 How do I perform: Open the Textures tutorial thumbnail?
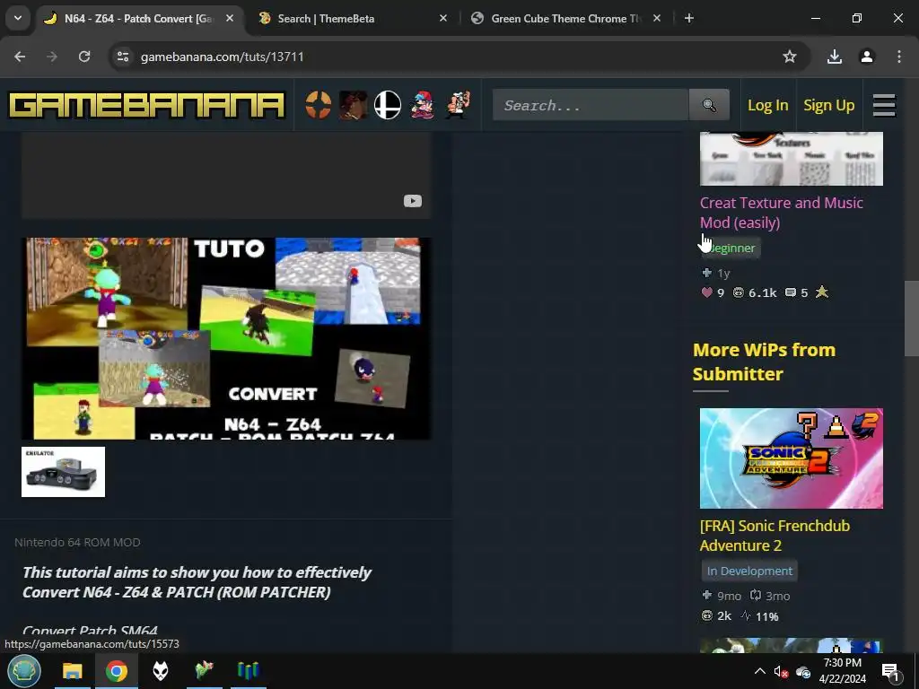coord(792,159)
